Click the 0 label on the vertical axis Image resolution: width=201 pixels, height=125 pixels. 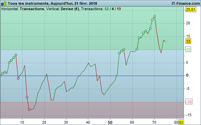tap(187, 75)
